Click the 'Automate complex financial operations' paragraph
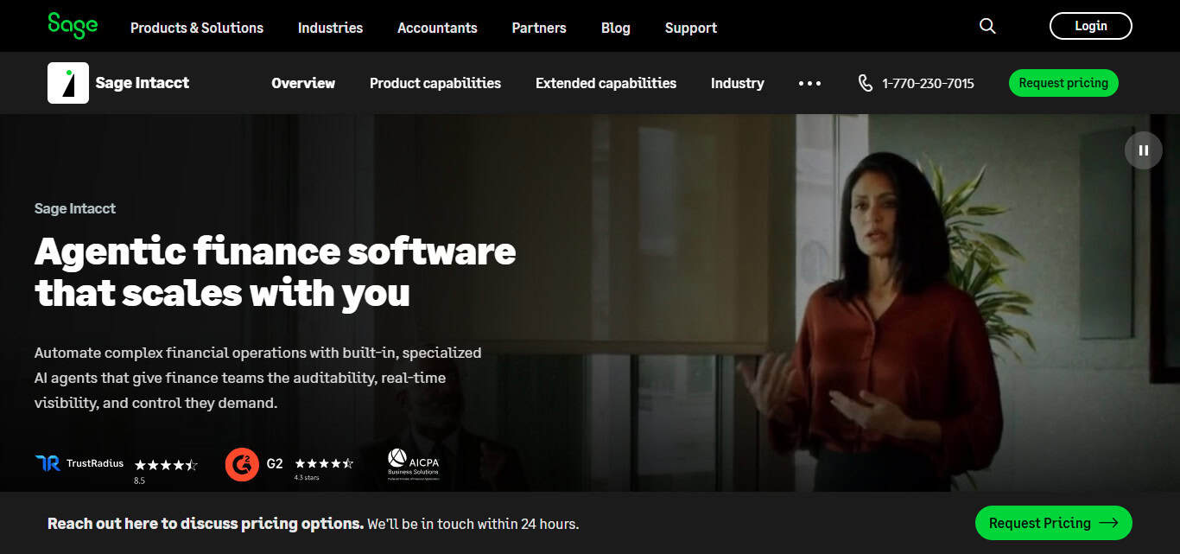This screenshot has height=554, width=1180. [258, 378]
